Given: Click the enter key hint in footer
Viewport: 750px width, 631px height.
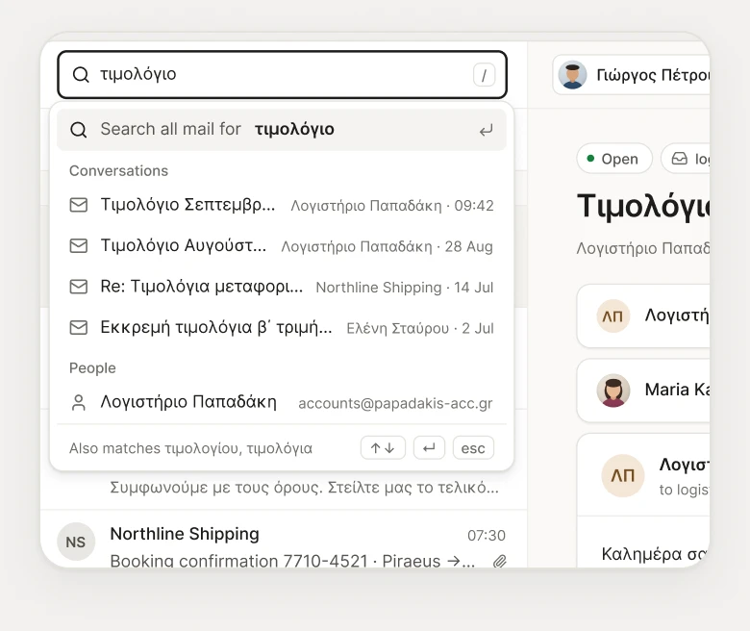Looking at the screenshot, I should tap(429, 448).
